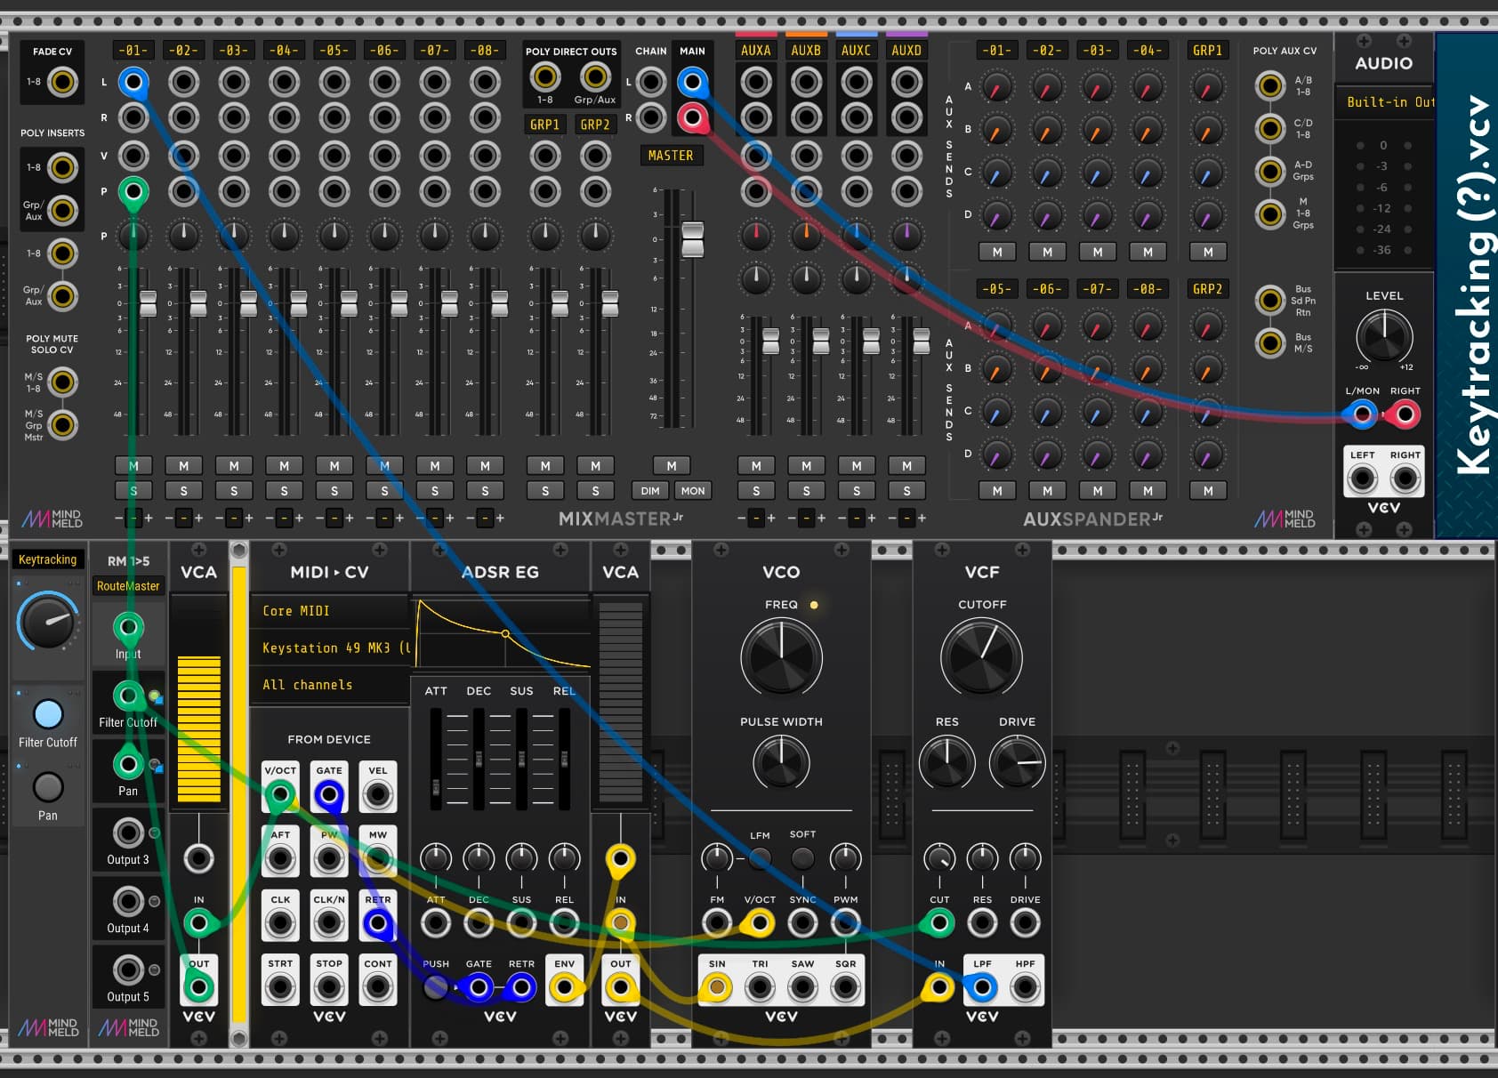This screenshot has width=1498, height=1078.
Task: Click the Audio module RIGHT input jack
Action: point(1405,414)
